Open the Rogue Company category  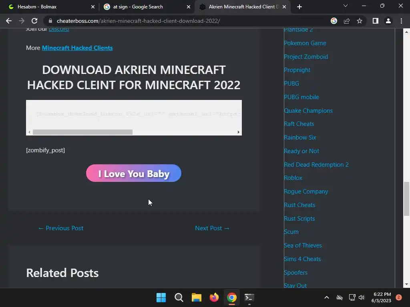(306, 191)
